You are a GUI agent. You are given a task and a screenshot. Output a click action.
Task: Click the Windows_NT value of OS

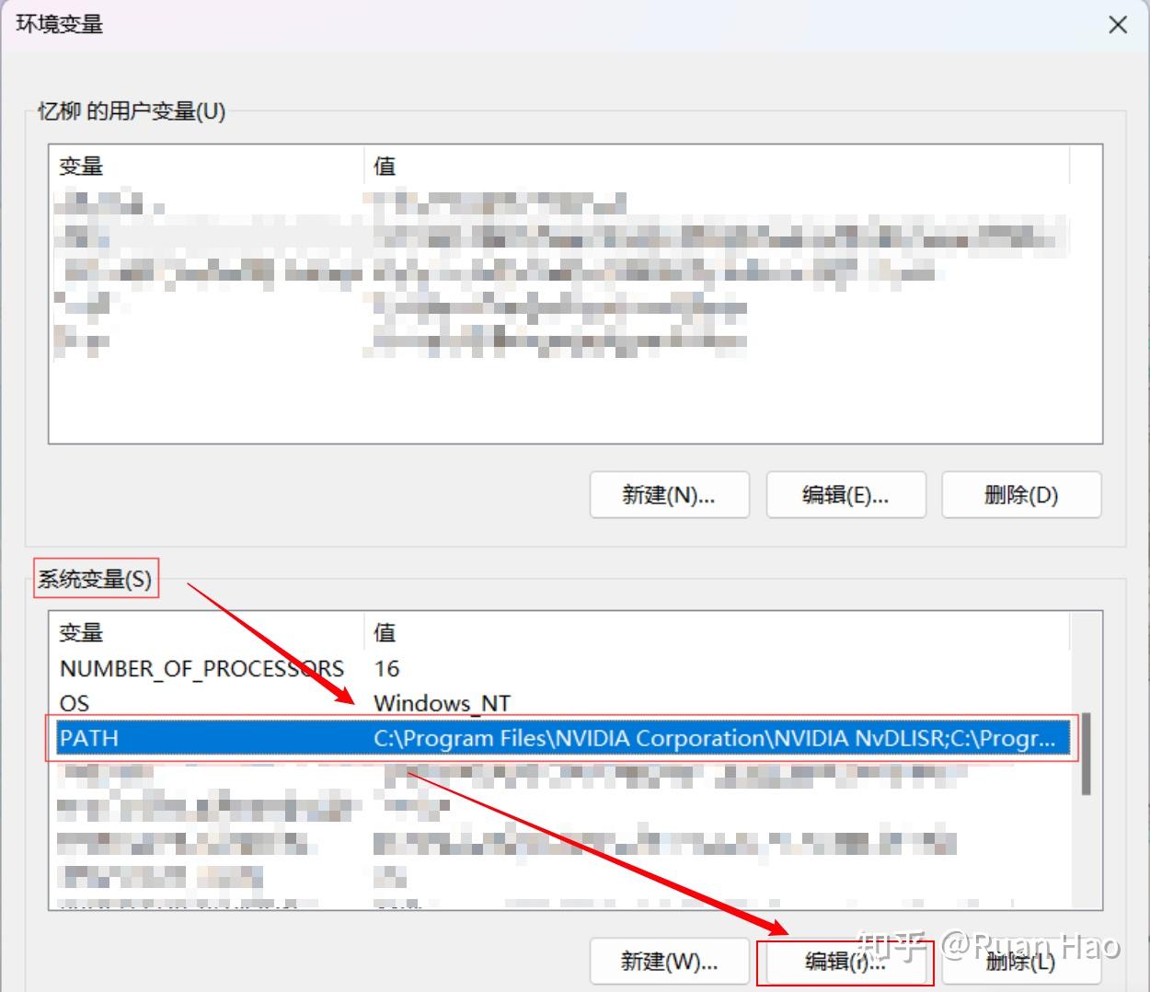442,703
